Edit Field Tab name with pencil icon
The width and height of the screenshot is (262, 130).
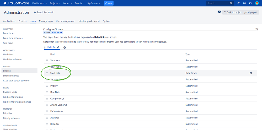click(58, 47)
